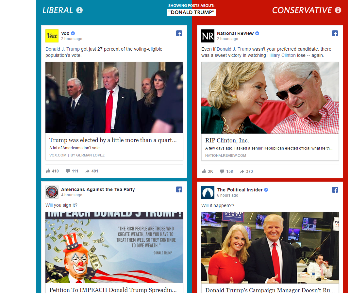
Task: Click verified badge next to National Review
Action: (x=257, y=33)
